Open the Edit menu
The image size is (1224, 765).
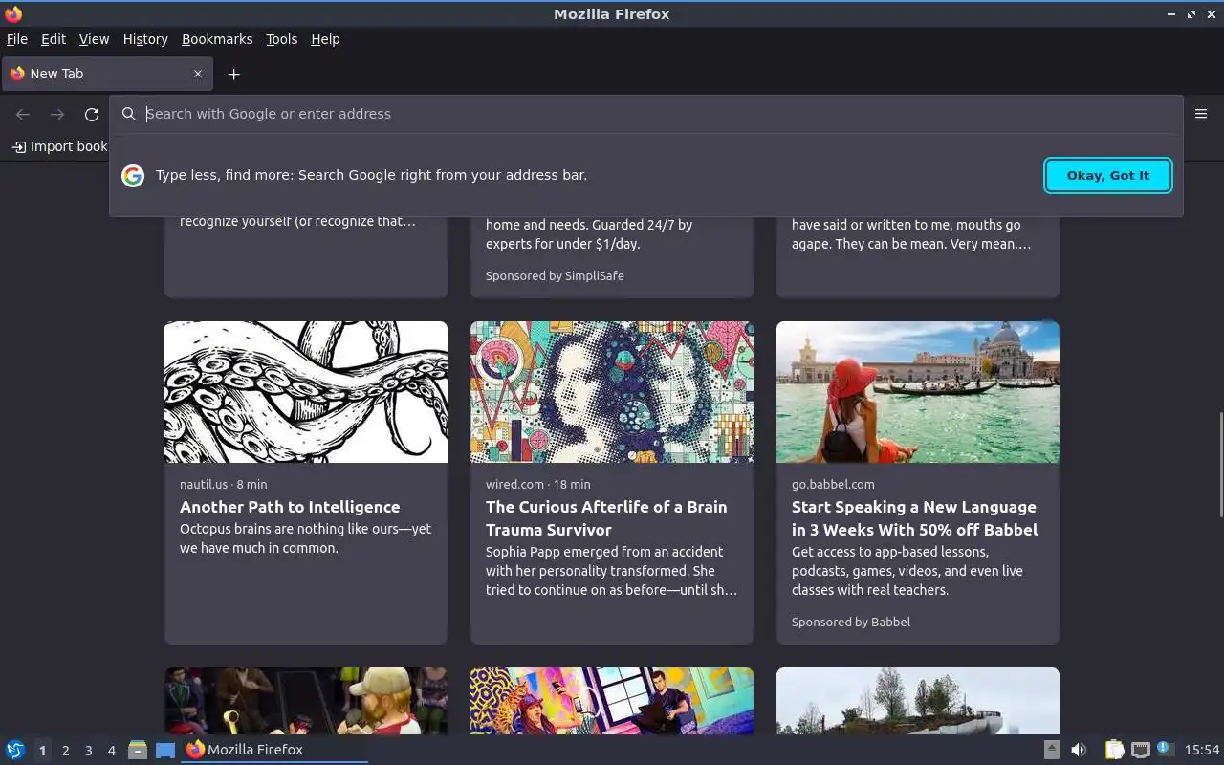(54, 39)
